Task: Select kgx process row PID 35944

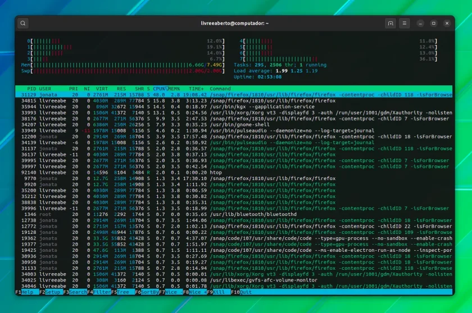Action: click(x=234, y=107)
